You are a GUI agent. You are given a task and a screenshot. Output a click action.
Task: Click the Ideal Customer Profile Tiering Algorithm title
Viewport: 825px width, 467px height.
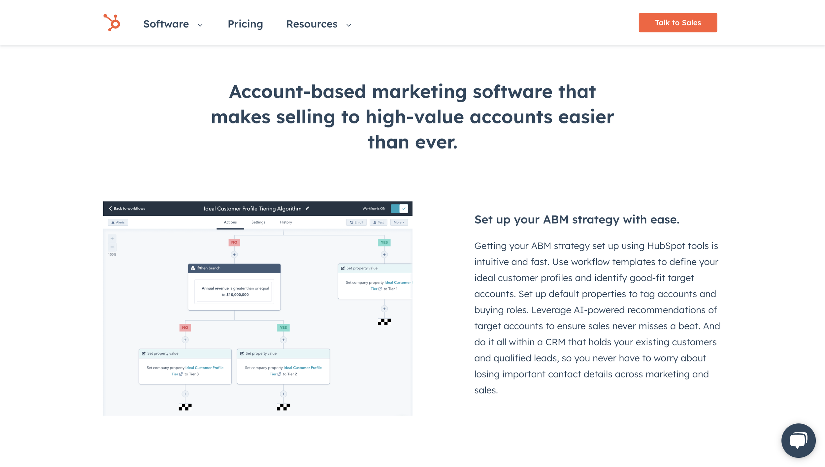[252, 208]
